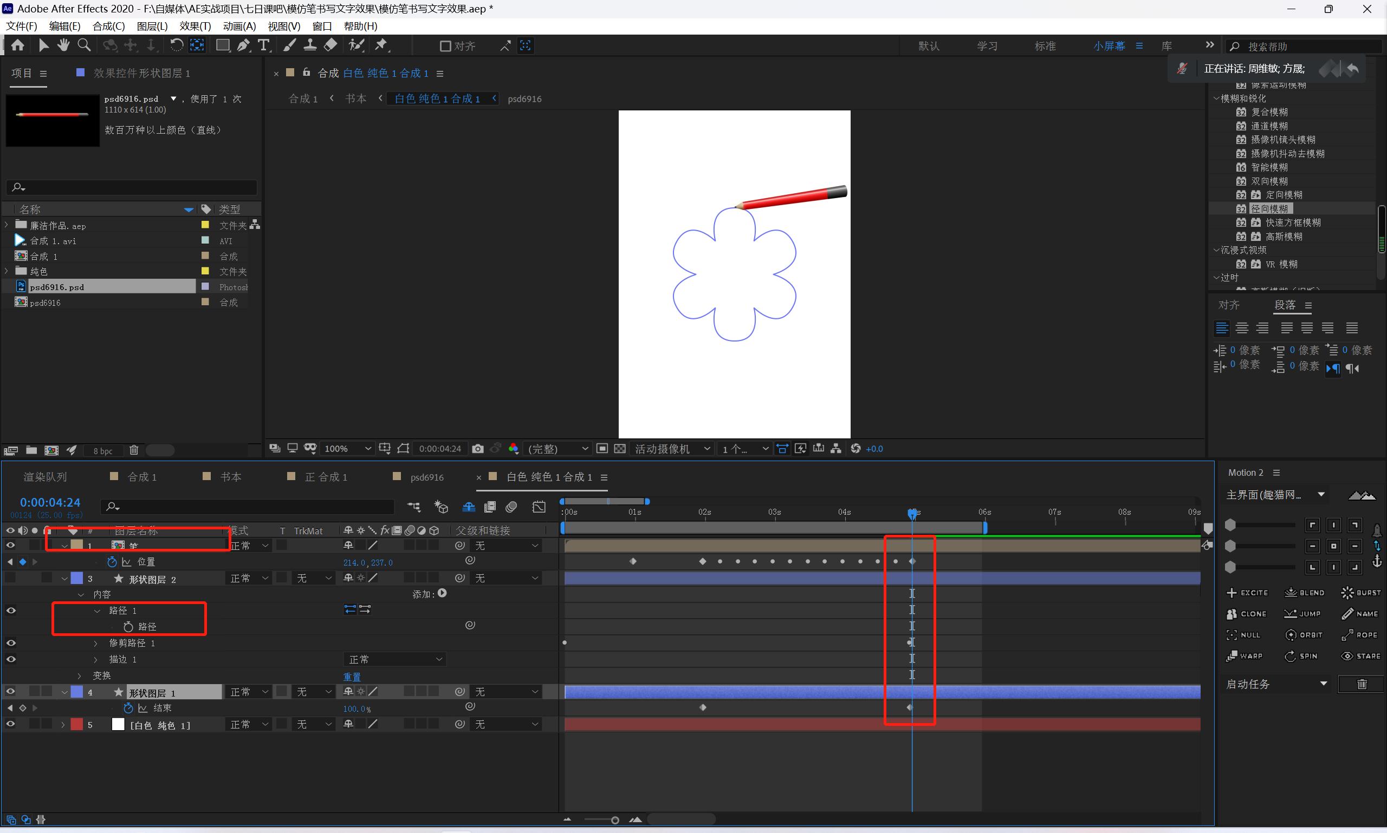Open the 活动摄像机 view dropdown

point(672,449)
